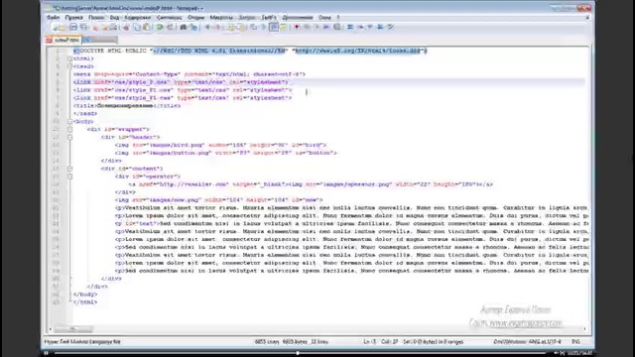
Task: Click Run Macro Multiple Times icon
Action: click(326, 27)
